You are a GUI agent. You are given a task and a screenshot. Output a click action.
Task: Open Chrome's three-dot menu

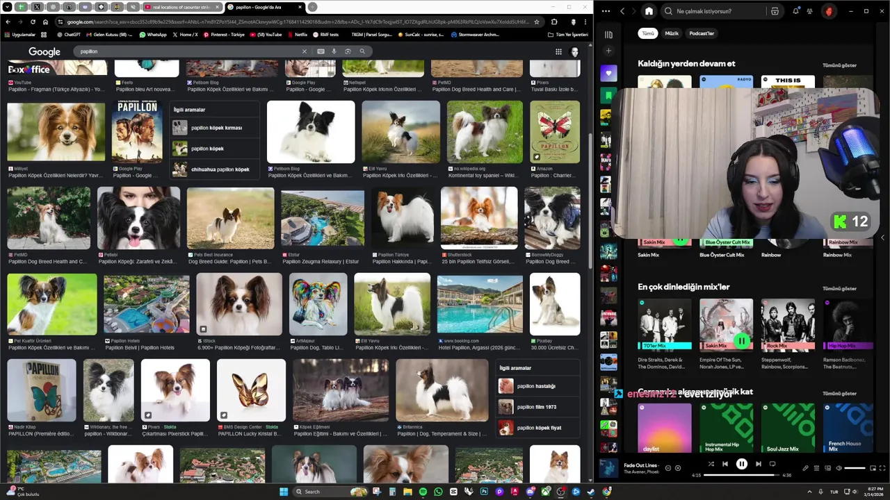tap(585, 22)
